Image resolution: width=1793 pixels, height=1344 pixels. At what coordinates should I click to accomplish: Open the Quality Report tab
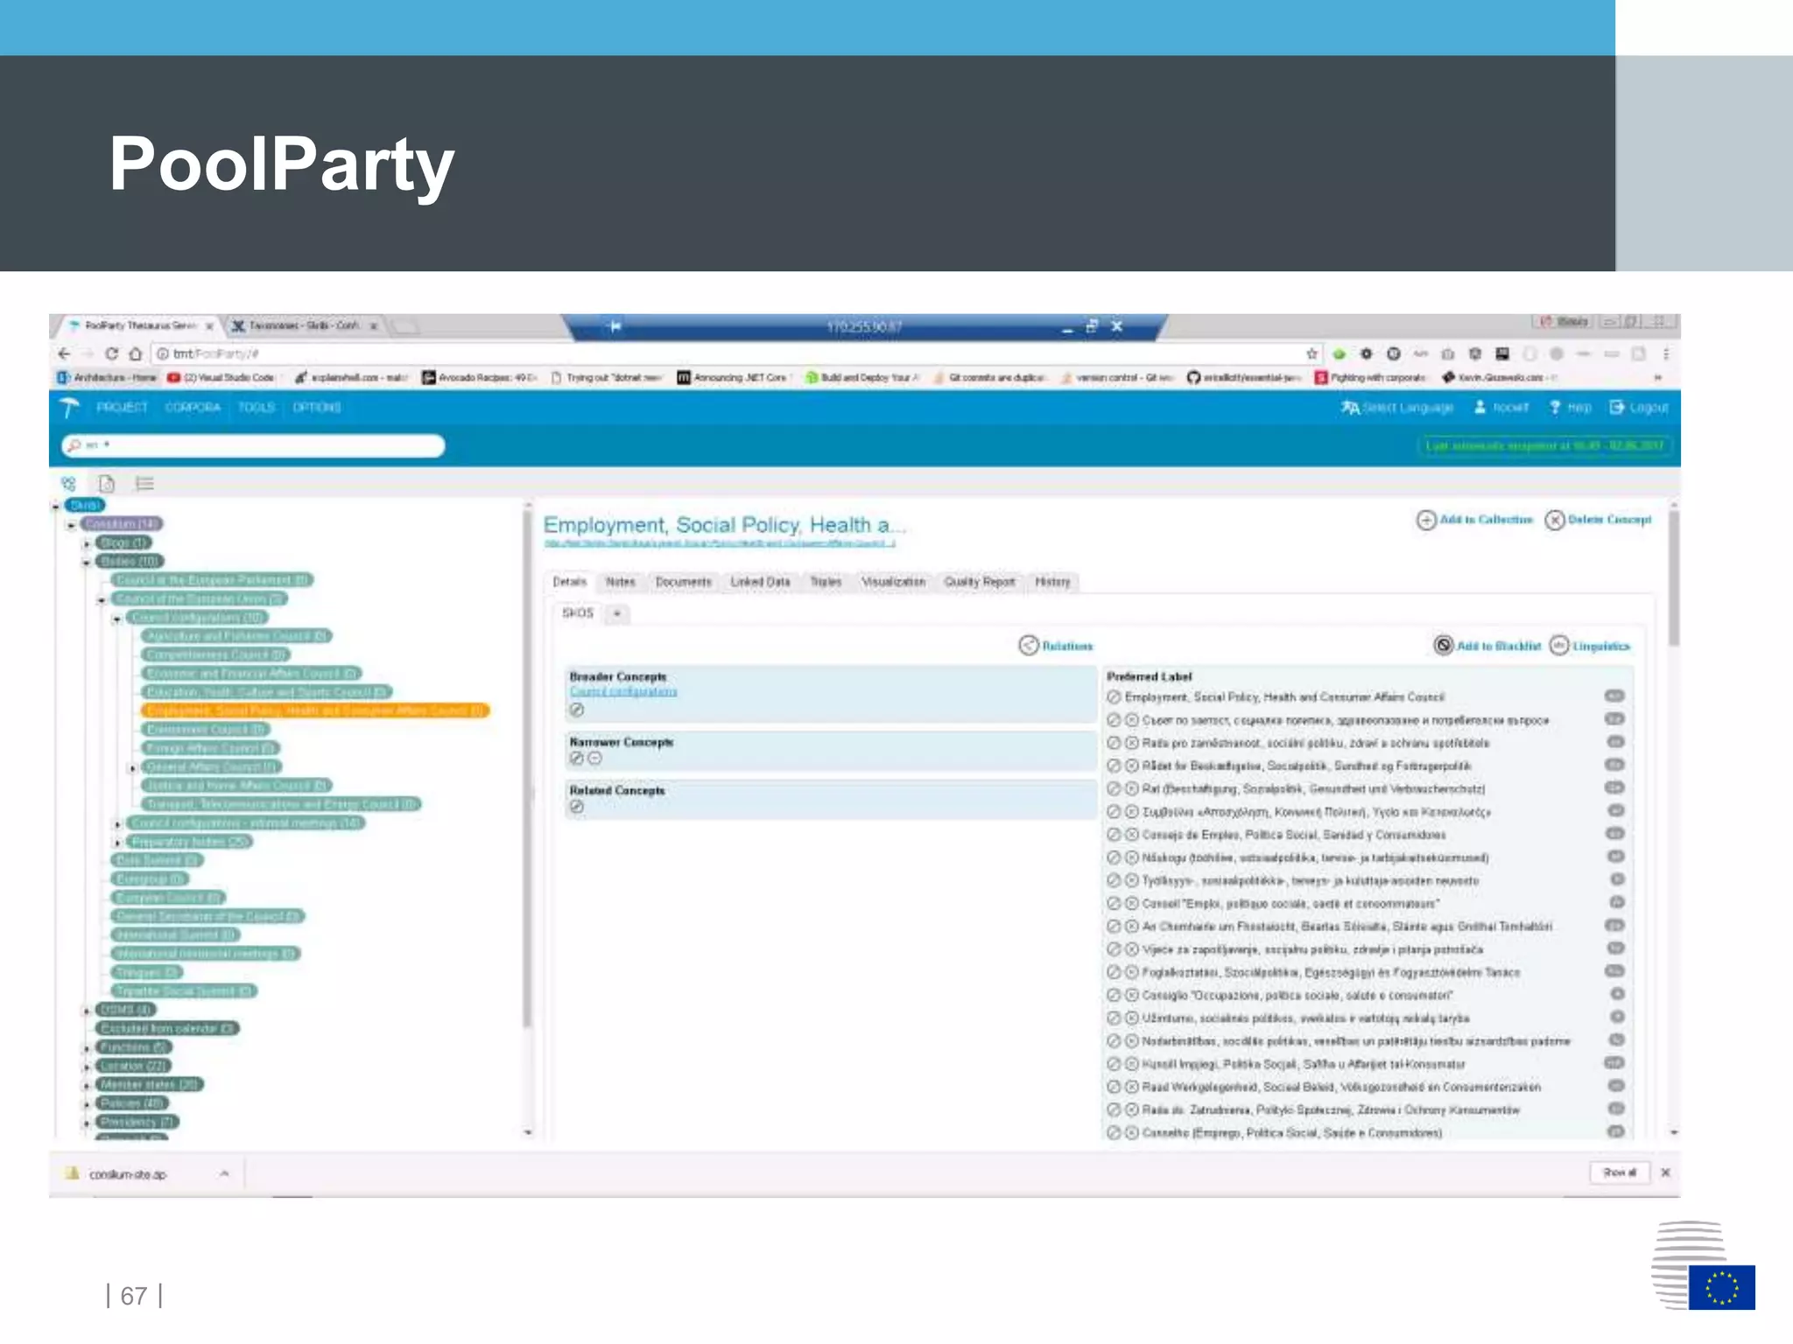(x=978, y=582)
